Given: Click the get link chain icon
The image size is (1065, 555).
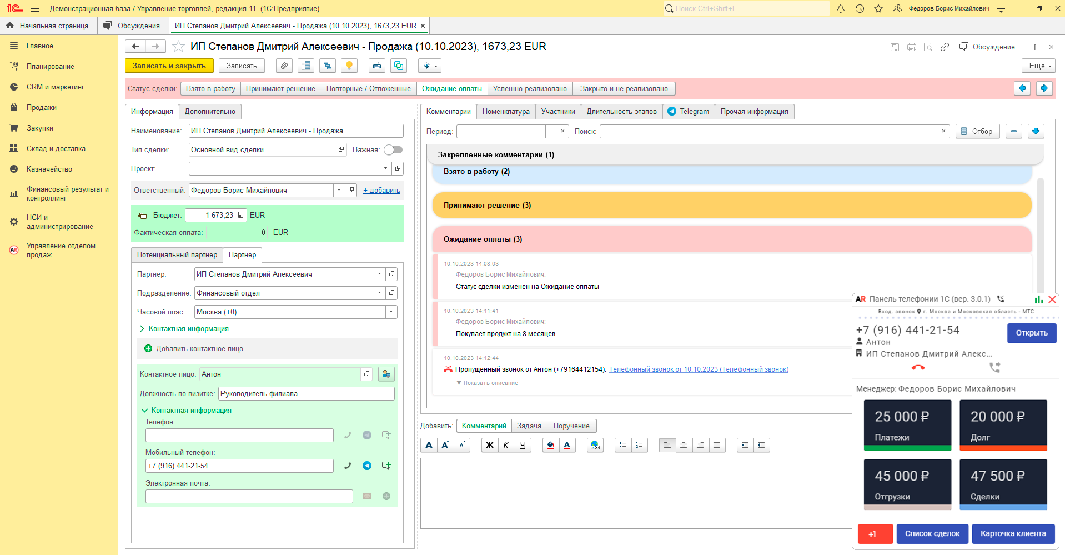Looking at the screenshot, I should point(945,47).
